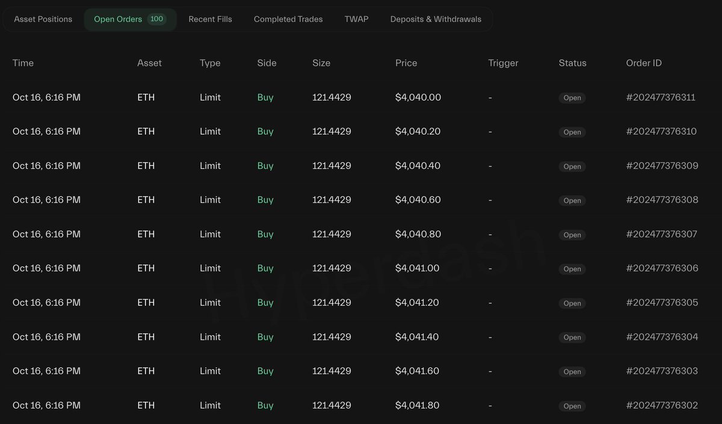Select the Open Orders tab

coord(118,19)
